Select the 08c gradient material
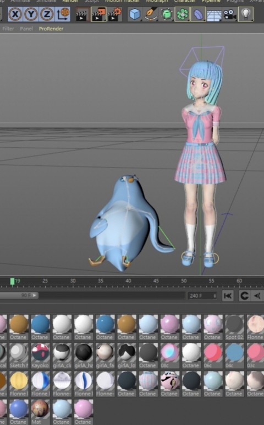The image size is (264, 425). coord(169,355)
